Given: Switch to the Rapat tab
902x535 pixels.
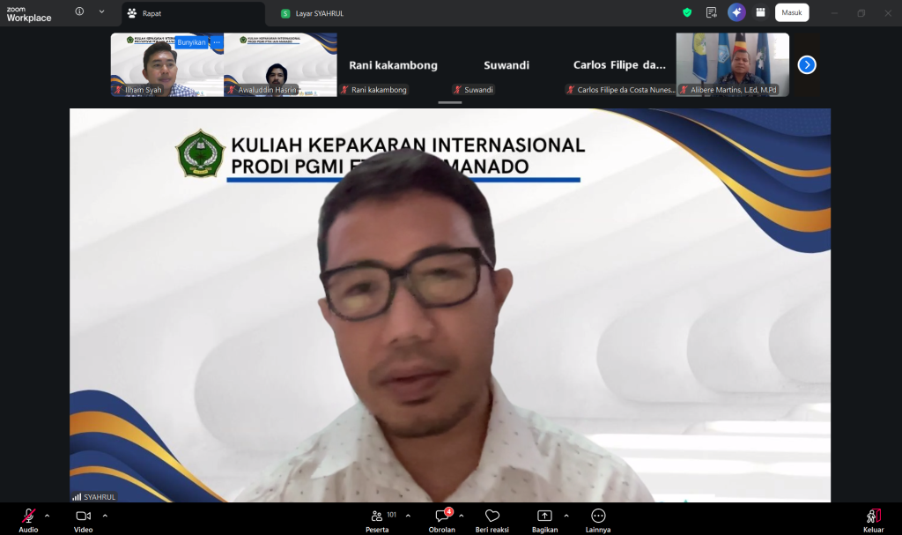Looking at the screenshot, I should [x=192, y=13].
